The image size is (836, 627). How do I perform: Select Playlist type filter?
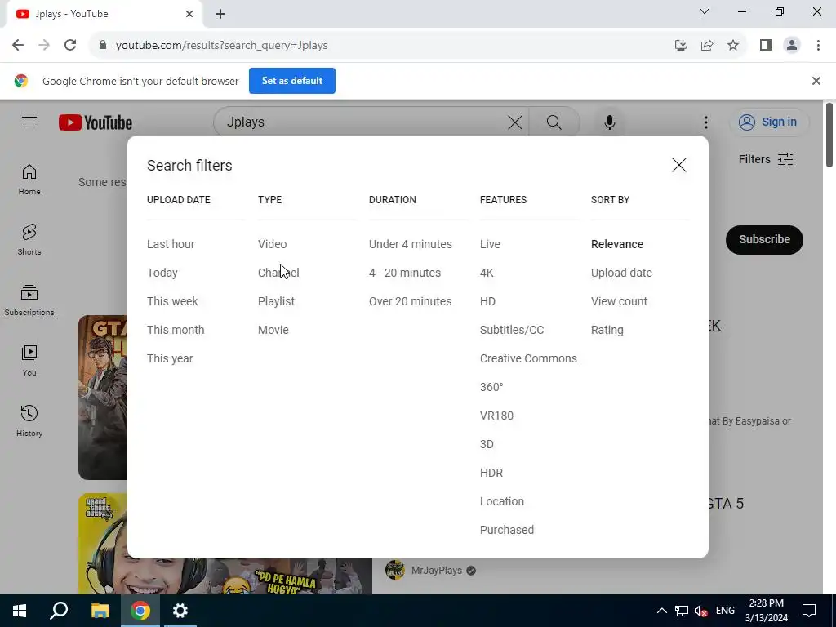point(276,301)
